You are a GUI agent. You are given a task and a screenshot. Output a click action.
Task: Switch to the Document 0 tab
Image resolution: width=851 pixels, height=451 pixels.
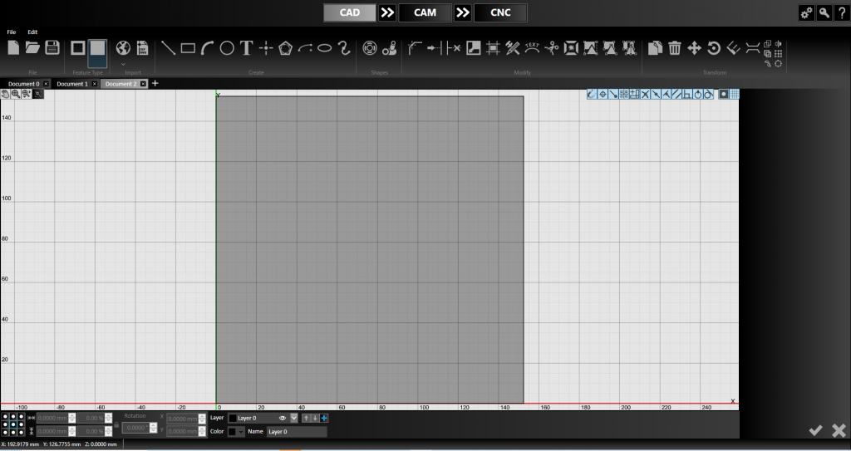pos(23,84)
